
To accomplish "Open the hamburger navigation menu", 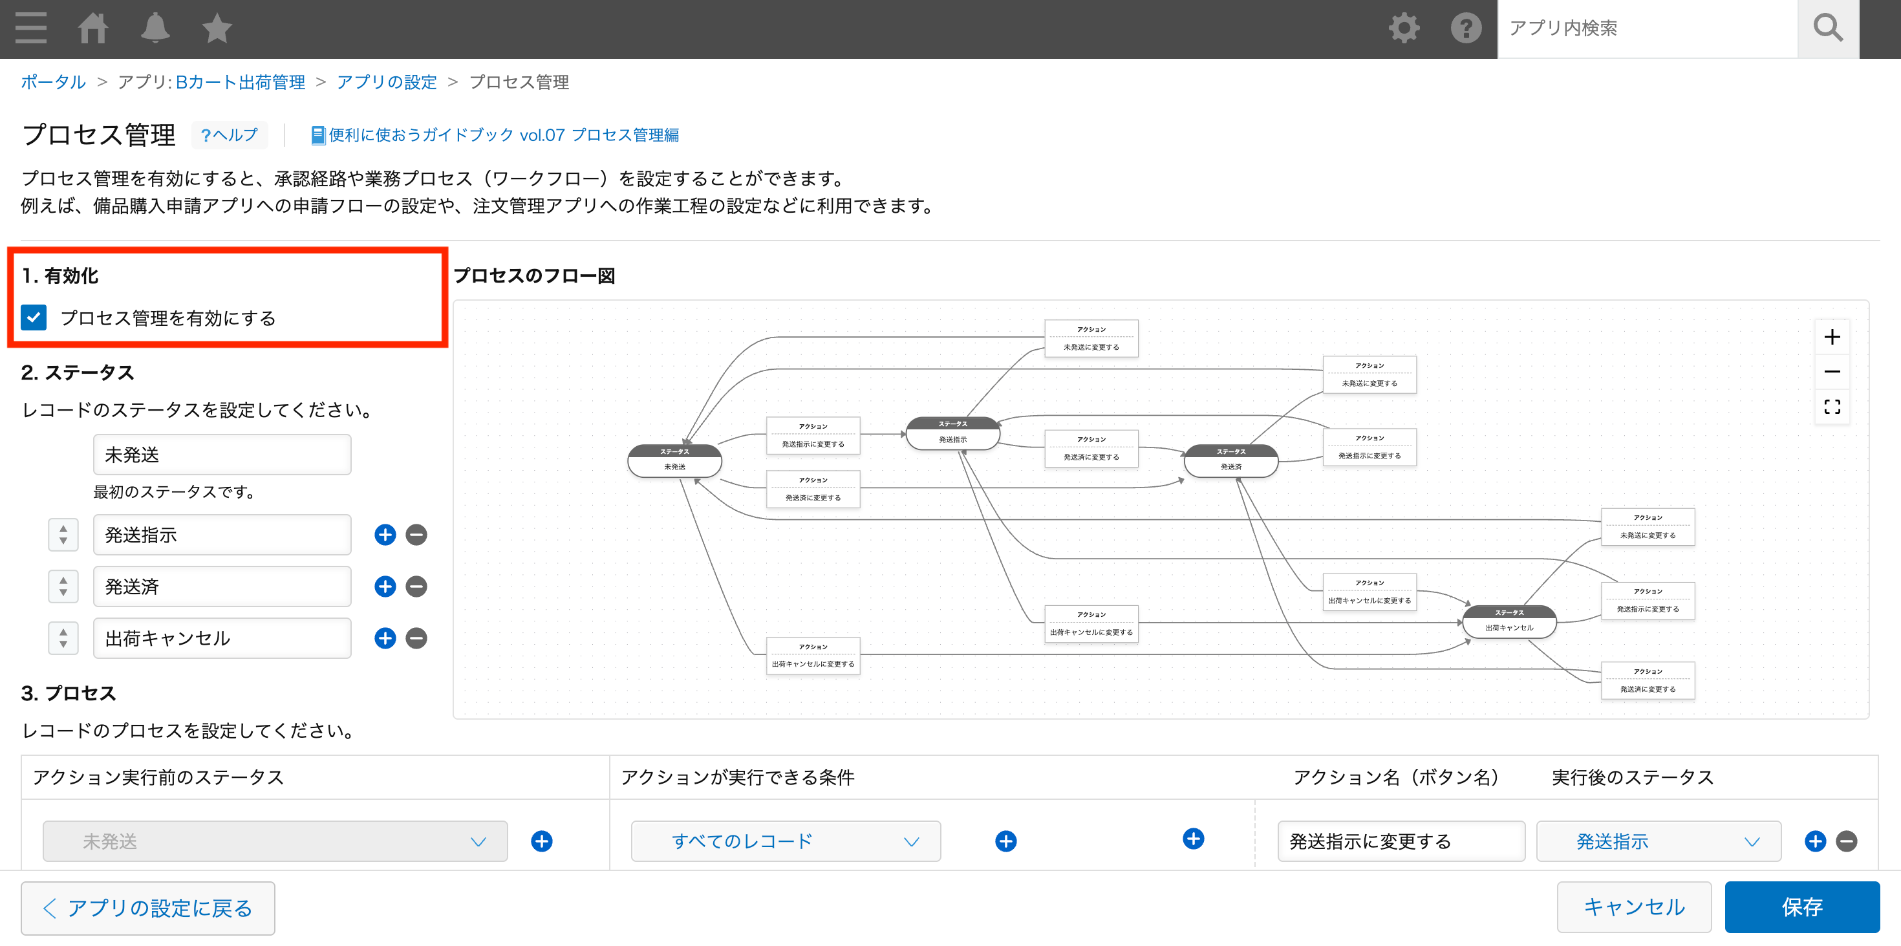I will coord(30,28).
